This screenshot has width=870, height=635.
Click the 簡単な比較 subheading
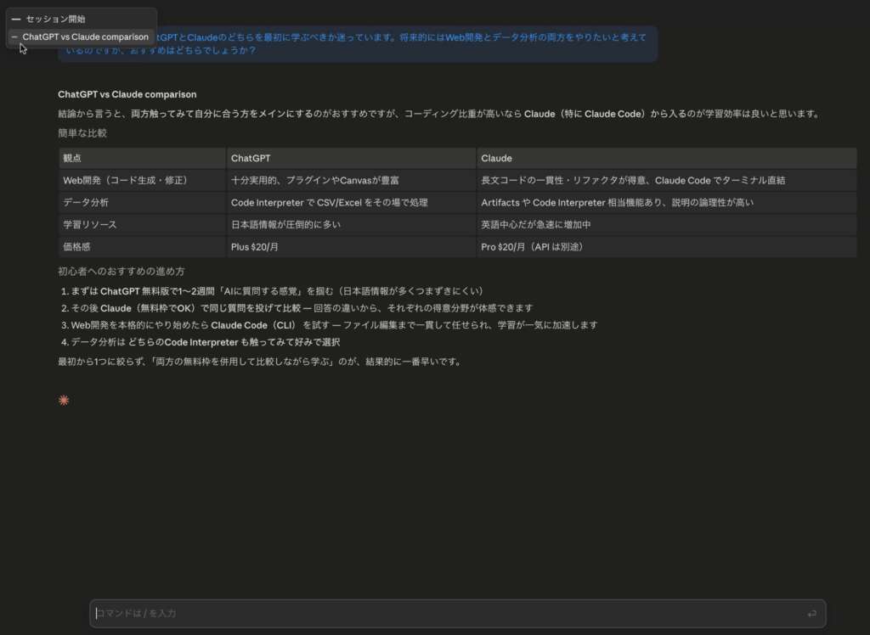tap(82, 133)
